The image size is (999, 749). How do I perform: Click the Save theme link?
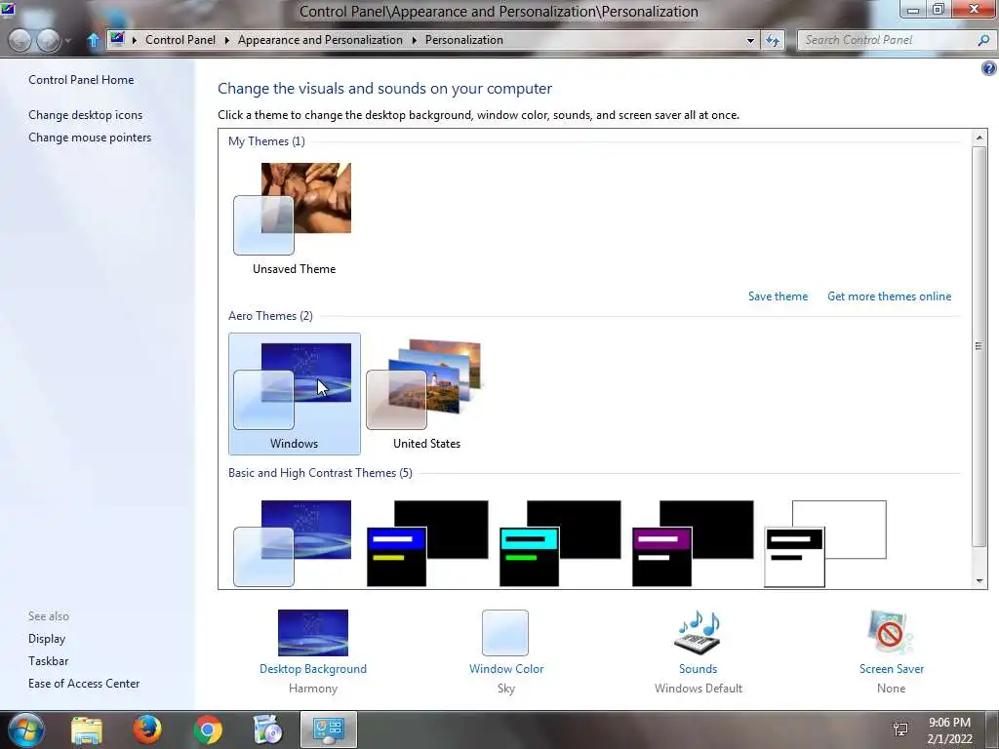pyautogui.click(x=778, y=296)
